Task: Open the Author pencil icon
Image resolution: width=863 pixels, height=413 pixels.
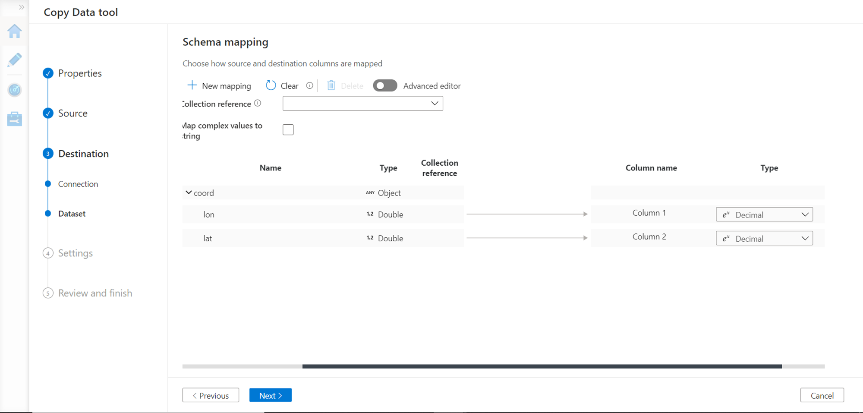Action: click(x=15, y=60)
